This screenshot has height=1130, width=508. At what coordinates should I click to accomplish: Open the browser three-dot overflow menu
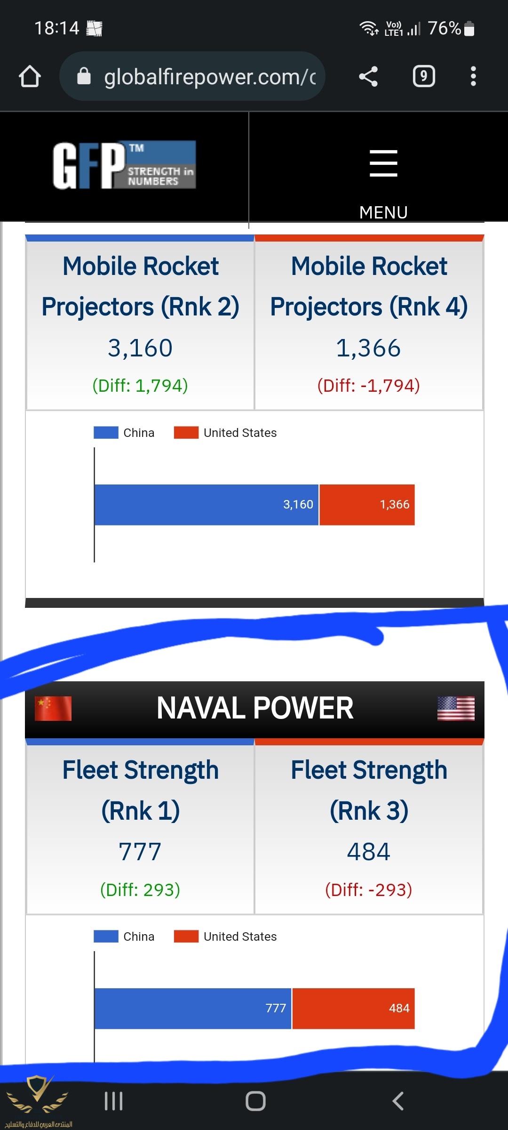tap(473, 76)
